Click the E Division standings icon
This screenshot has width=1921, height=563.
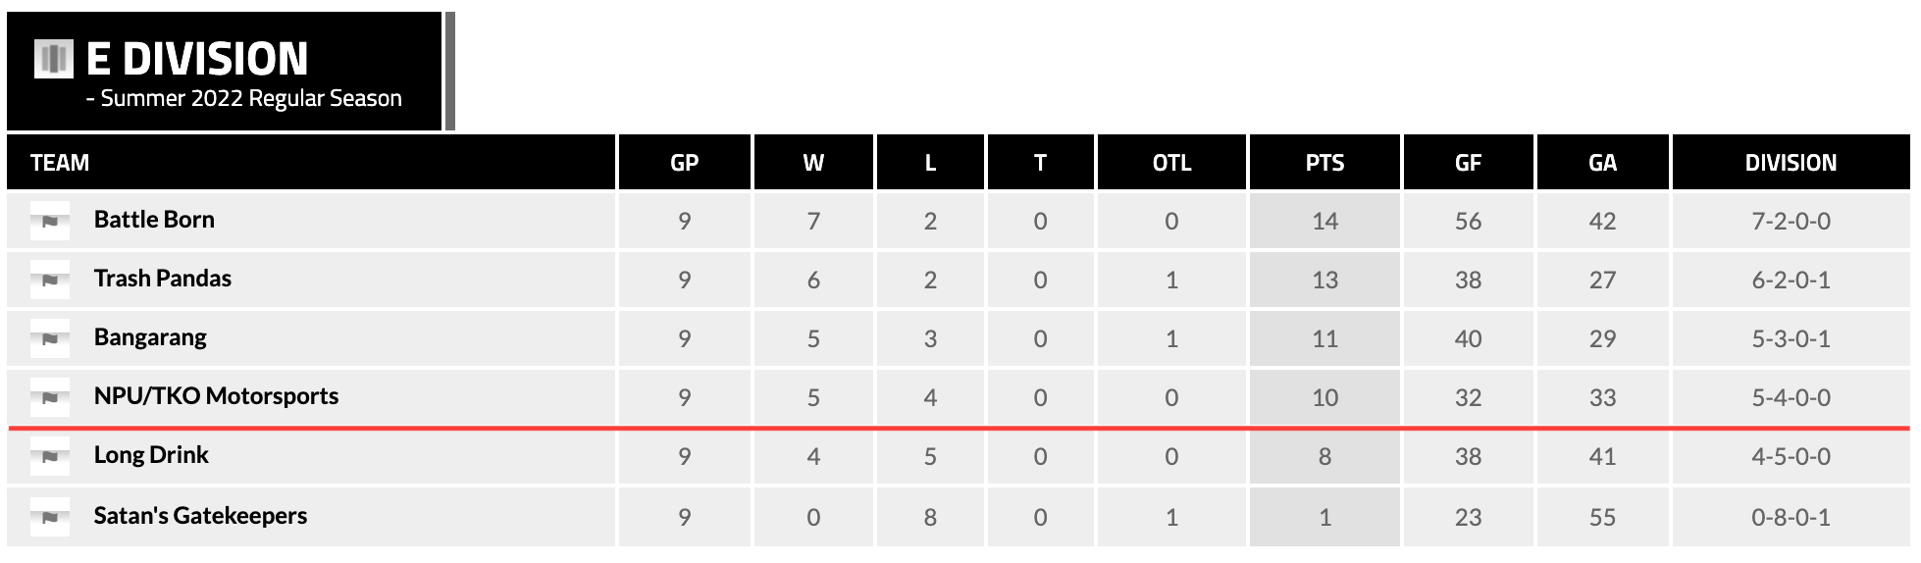(54, 59)
